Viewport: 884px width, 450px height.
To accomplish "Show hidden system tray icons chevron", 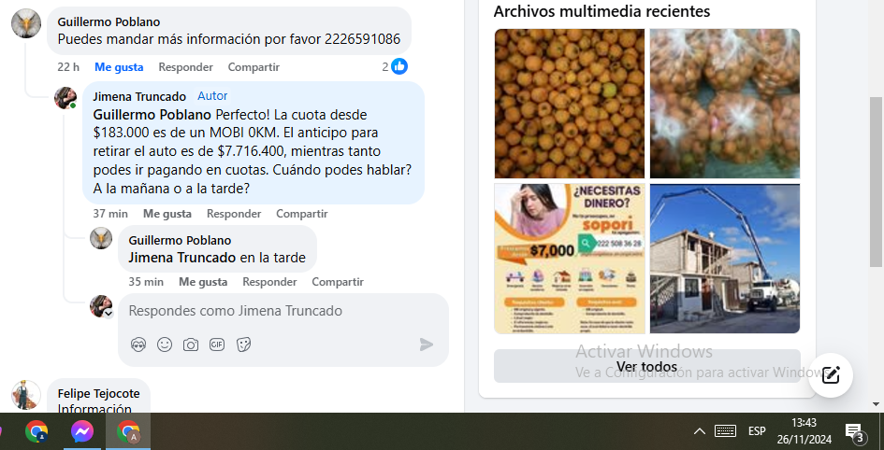I will point(699,431).
